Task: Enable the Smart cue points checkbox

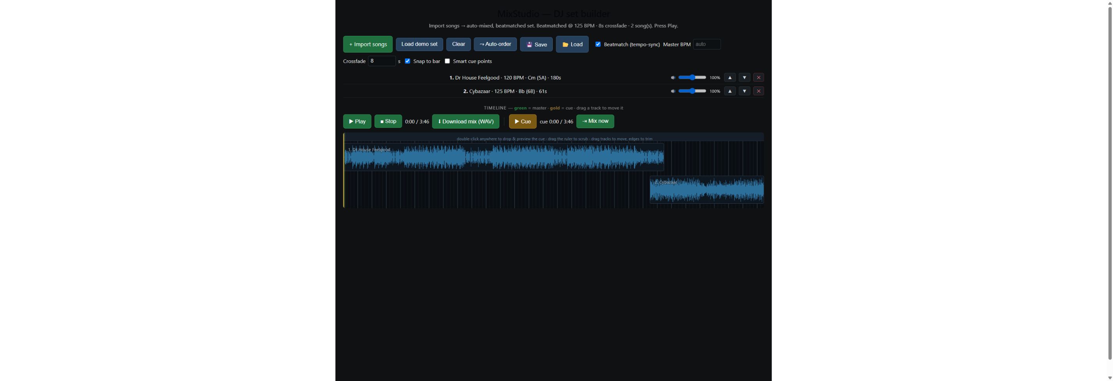Action: click(x=447, y=61)
